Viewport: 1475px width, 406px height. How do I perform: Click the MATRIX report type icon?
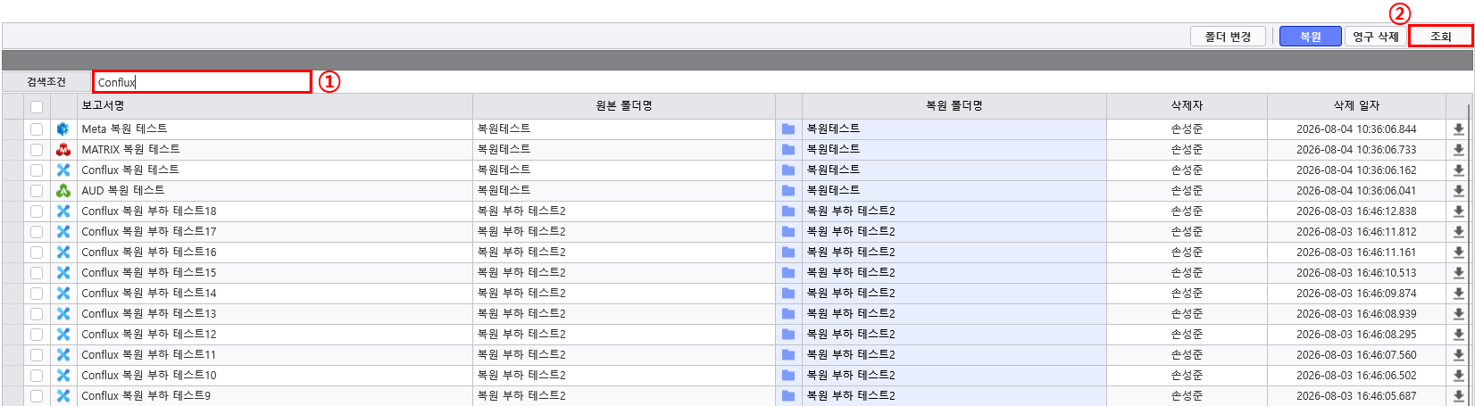(63, 150)
